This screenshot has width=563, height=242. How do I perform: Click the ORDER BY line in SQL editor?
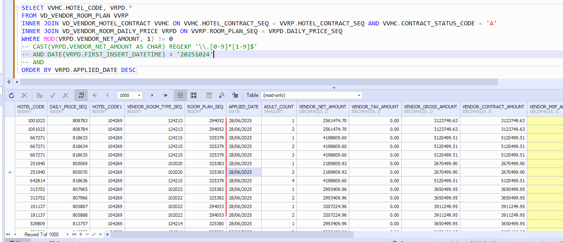point(79,70)
